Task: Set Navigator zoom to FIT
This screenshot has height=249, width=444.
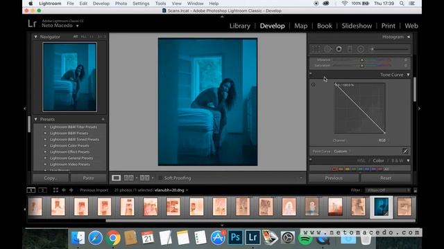Action: (76, 37)
